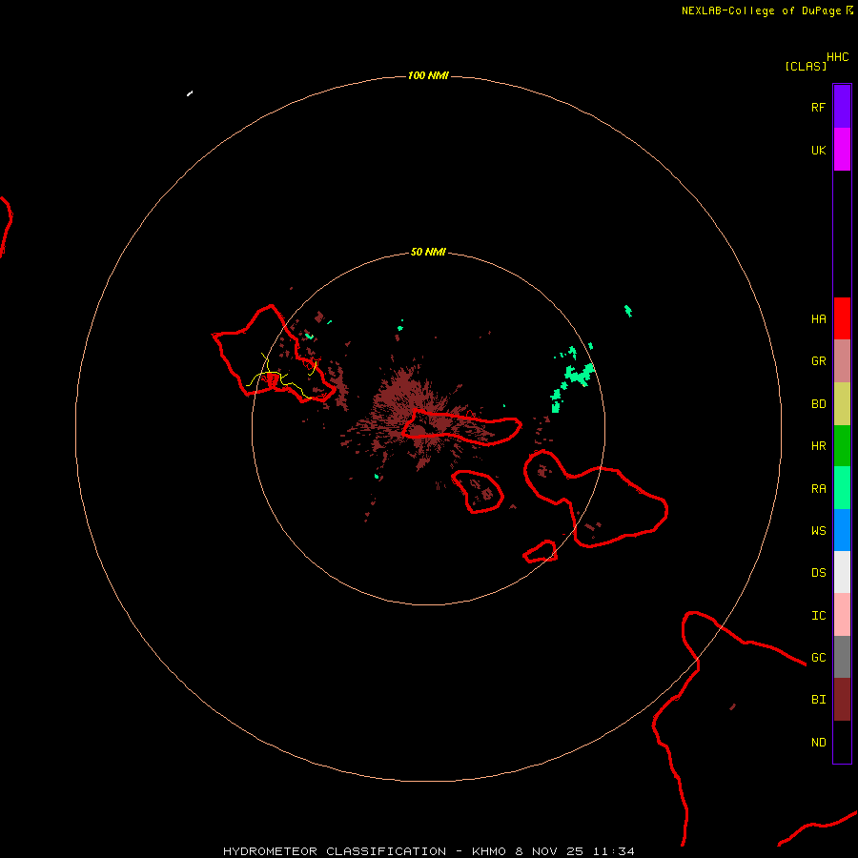Click the RA light-green legend swatch
Image resolution: width=858 pixels, height=858 pixels.
(x=842, y=488)
